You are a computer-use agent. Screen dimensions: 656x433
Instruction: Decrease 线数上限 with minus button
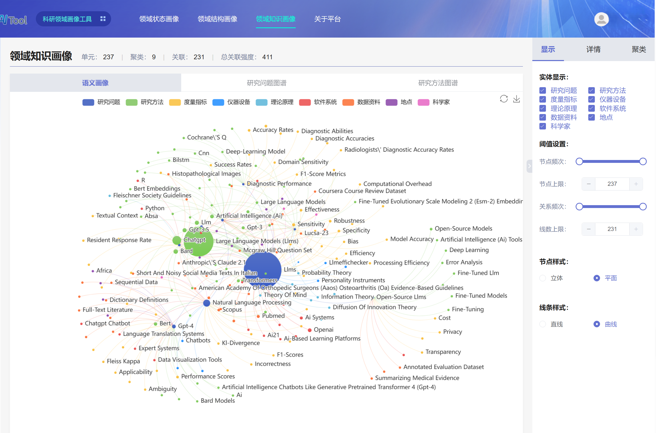tap(589, 229)
